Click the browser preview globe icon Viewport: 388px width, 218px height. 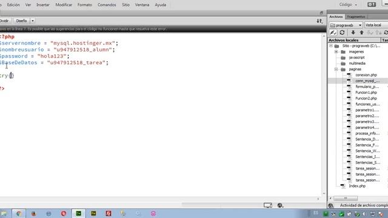point(280,205)
